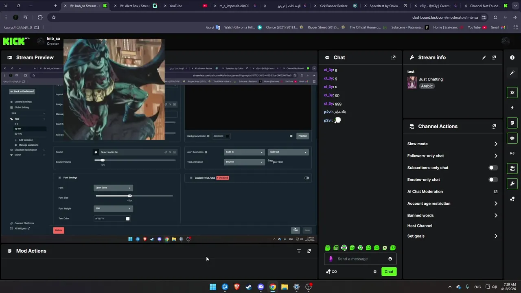Open Fade In animation dropdown in preview
The width and height of the screenshot is (521, 293).
(244, 152)
